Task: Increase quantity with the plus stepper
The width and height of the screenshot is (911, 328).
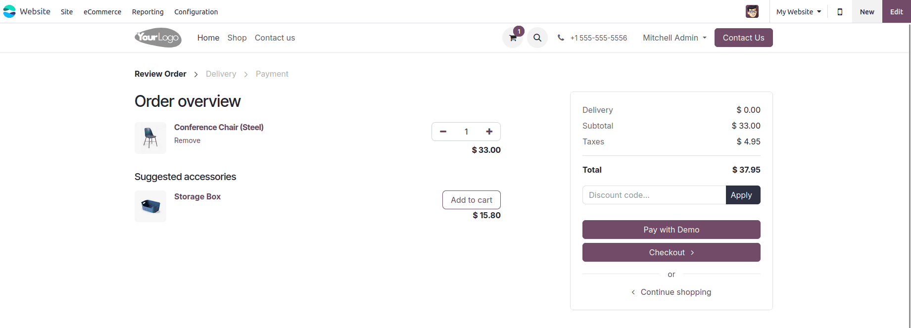Action: [x=489, y=132]
